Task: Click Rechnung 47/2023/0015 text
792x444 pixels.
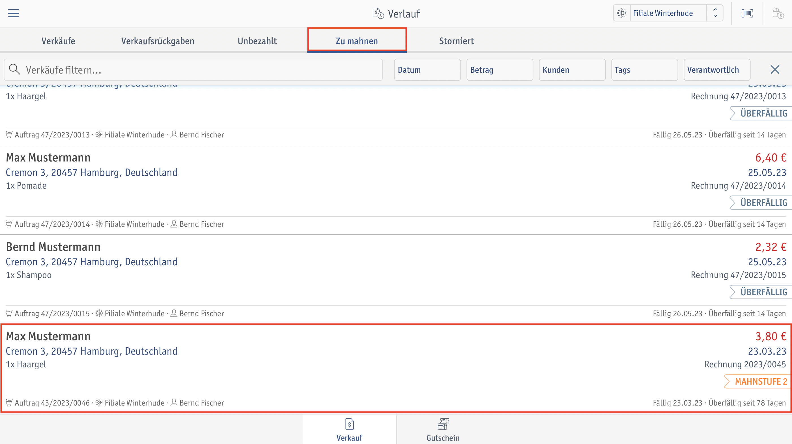Action: pyautogui.click(x=738, y=275)
